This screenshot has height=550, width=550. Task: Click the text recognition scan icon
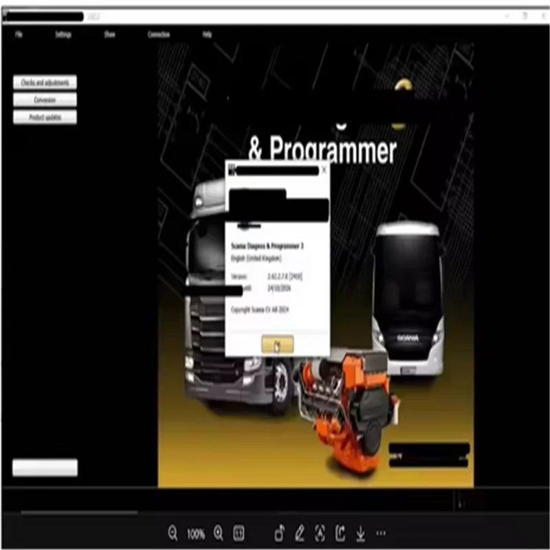[x=320, y=533]
